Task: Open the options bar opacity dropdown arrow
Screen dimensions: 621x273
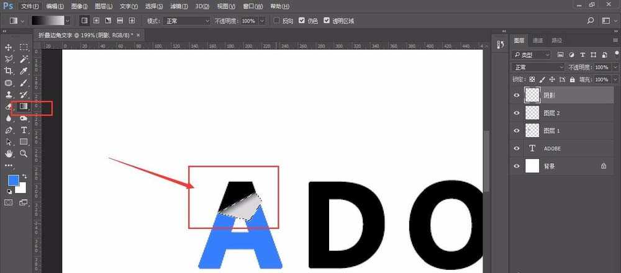Action: (262, 20)
